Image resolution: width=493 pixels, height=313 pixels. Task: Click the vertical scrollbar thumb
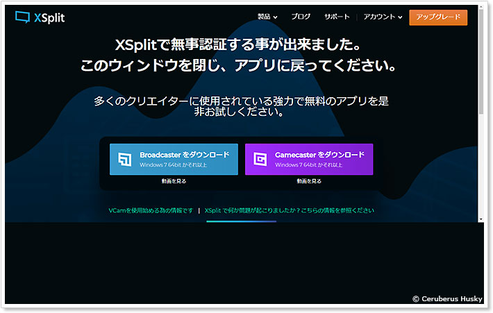tap(481, 62)
